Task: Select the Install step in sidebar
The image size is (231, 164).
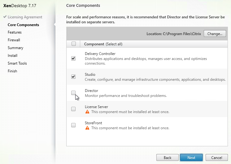Action: (x=12, y=56)
